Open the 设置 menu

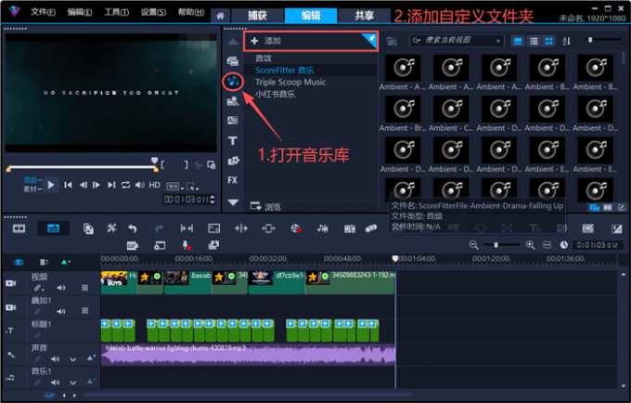point(153,12)
